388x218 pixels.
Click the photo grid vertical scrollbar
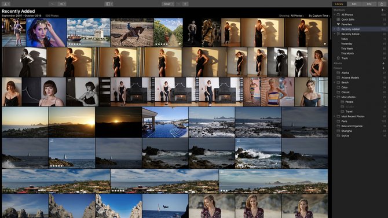coord(330,28)
